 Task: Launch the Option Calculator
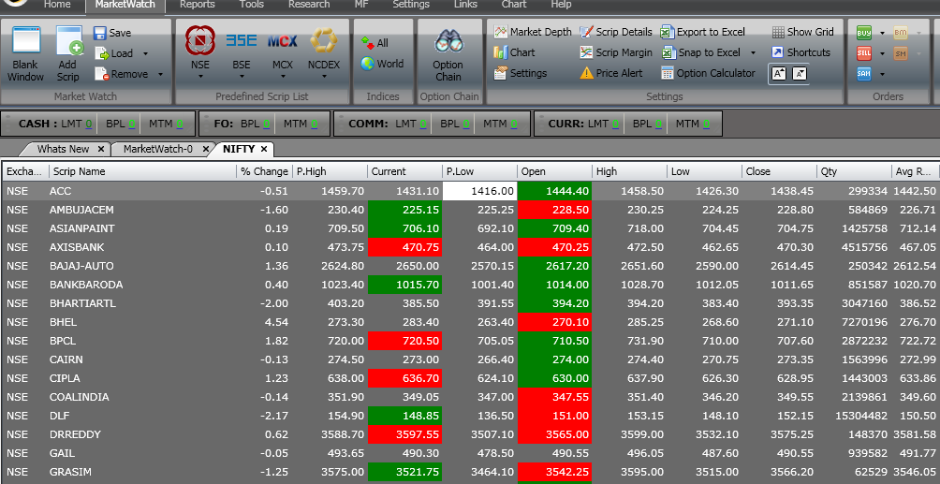coord(708,73)
